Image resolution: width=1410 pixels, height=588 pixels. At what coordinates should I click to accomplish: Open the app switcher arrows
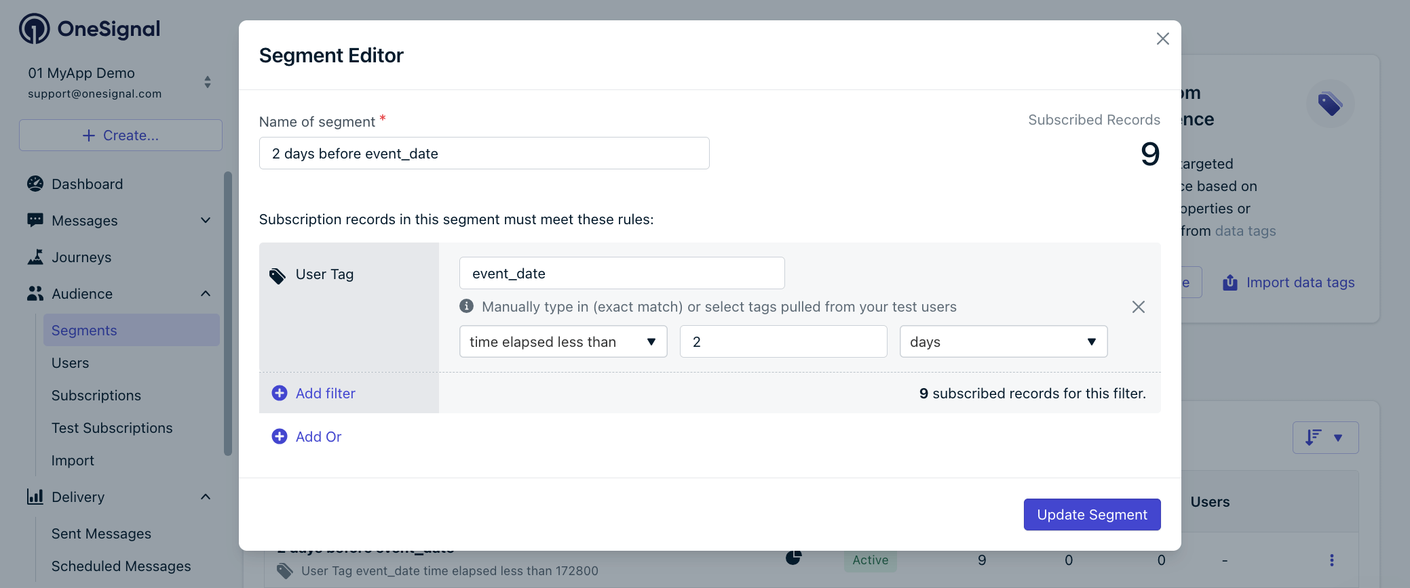click(208, 82)
